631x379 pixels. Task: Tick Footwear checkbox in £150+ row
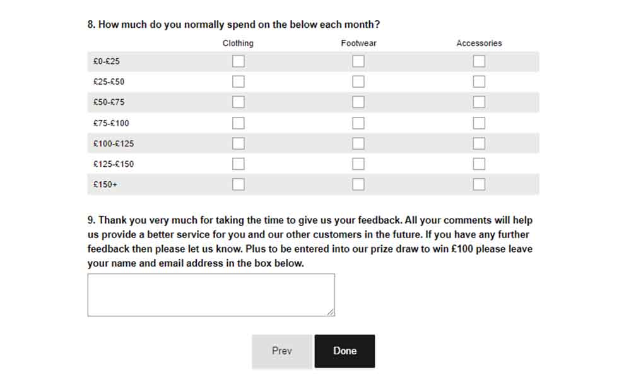point(358,184)
